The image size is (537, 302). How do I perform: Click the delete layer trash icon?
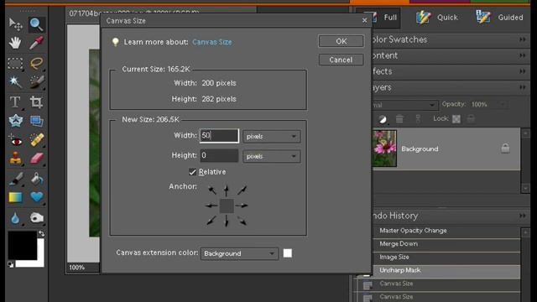click(399, 119)
